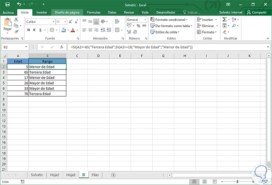
Task: Click the zoom slider handle
Action: (x=237, y=182)
